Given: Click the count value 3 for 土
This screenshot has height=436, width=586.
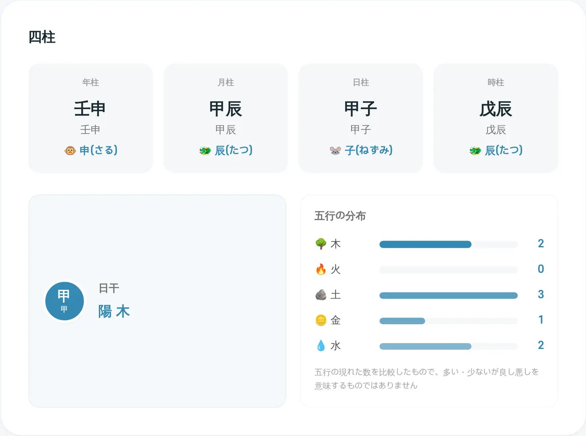Looking at the screenshot, I should point(541,295).
